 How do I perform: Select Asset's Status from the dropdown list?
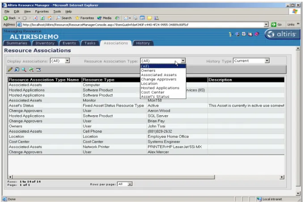pos(163,97)
